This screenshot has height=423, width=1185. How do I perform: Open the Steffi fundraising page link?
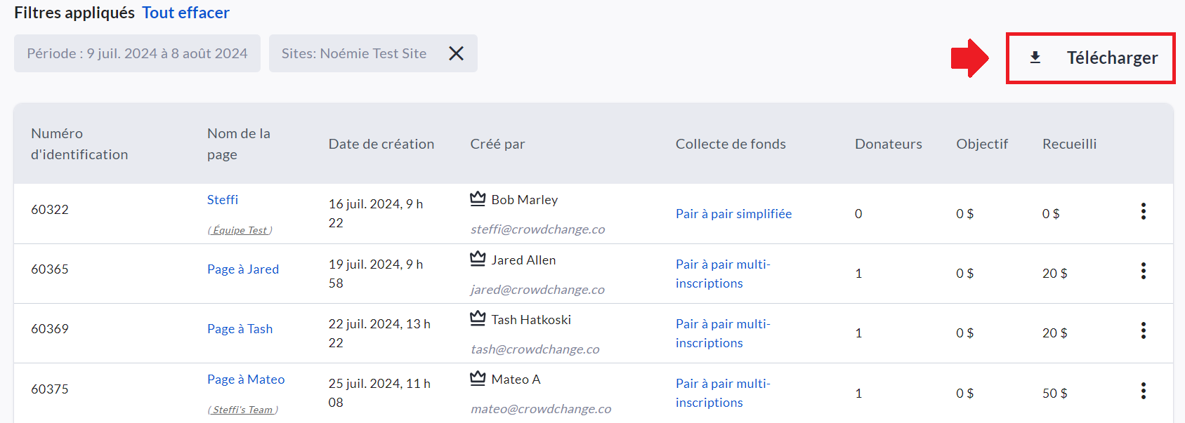(223, 200)
